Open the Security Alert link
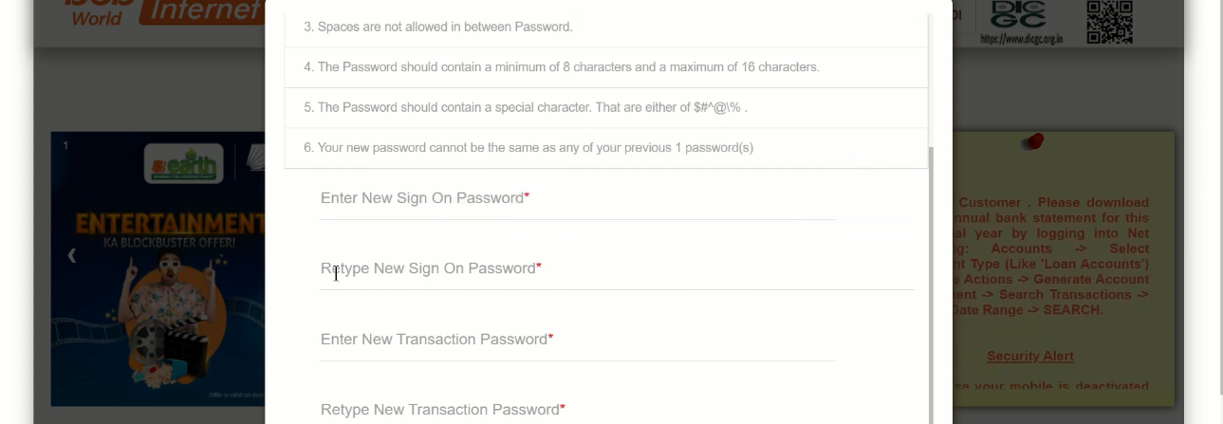Screen dimensions: 1223x424 (x=1029, y=357)
